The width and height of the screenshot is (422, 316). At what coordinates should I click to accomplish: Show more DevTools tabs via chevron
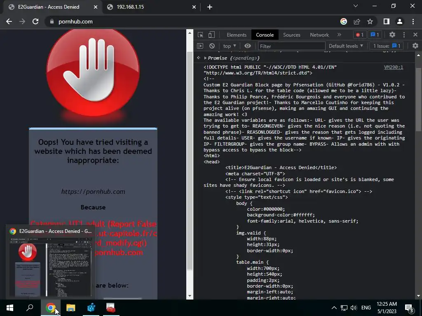coord(339,35)
